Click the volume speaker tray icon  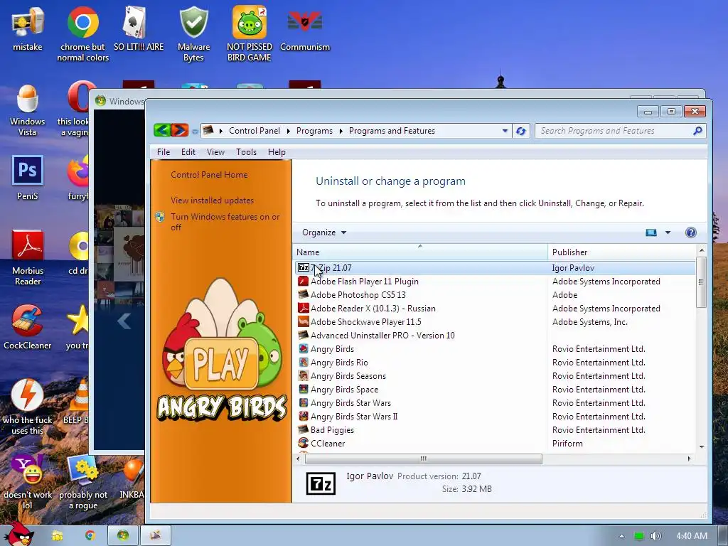click(x=655, y=536)
